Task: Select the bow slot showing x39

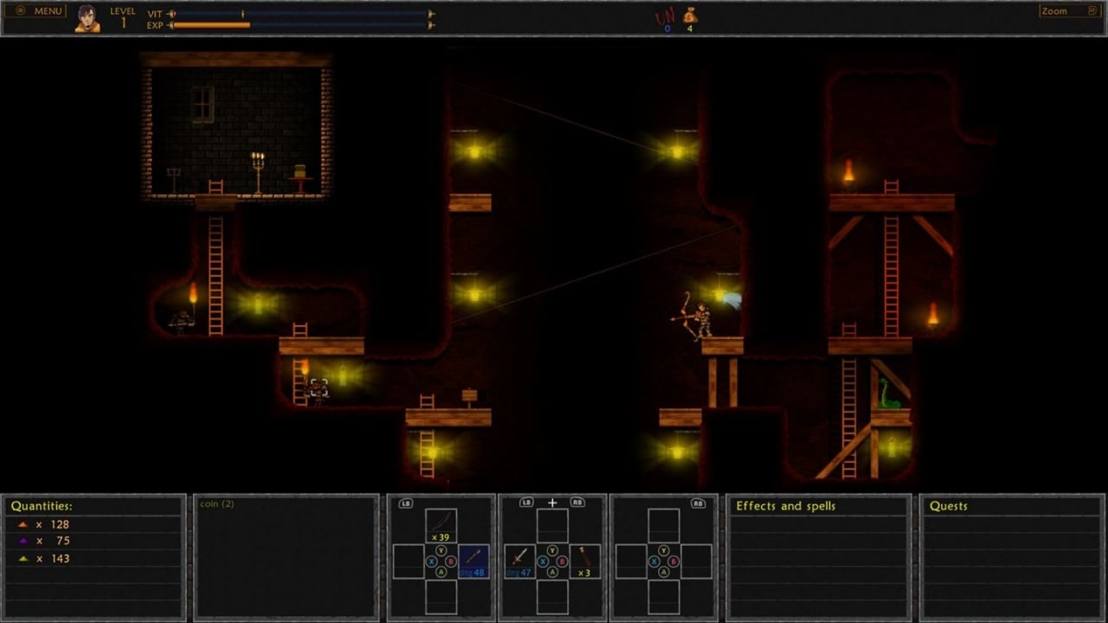Action: [x=441, y=524]
